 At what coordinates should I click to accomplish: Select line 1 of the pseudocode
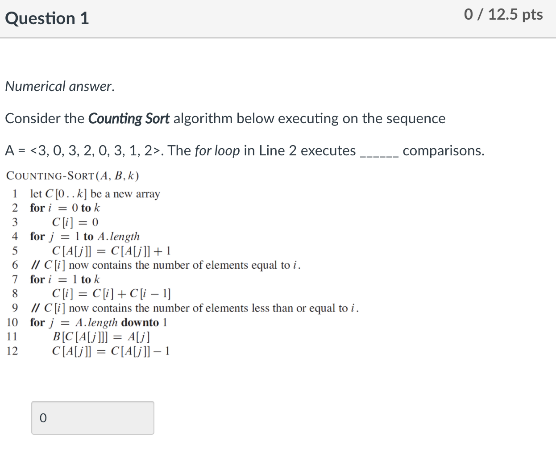click(x=94, y=194)
